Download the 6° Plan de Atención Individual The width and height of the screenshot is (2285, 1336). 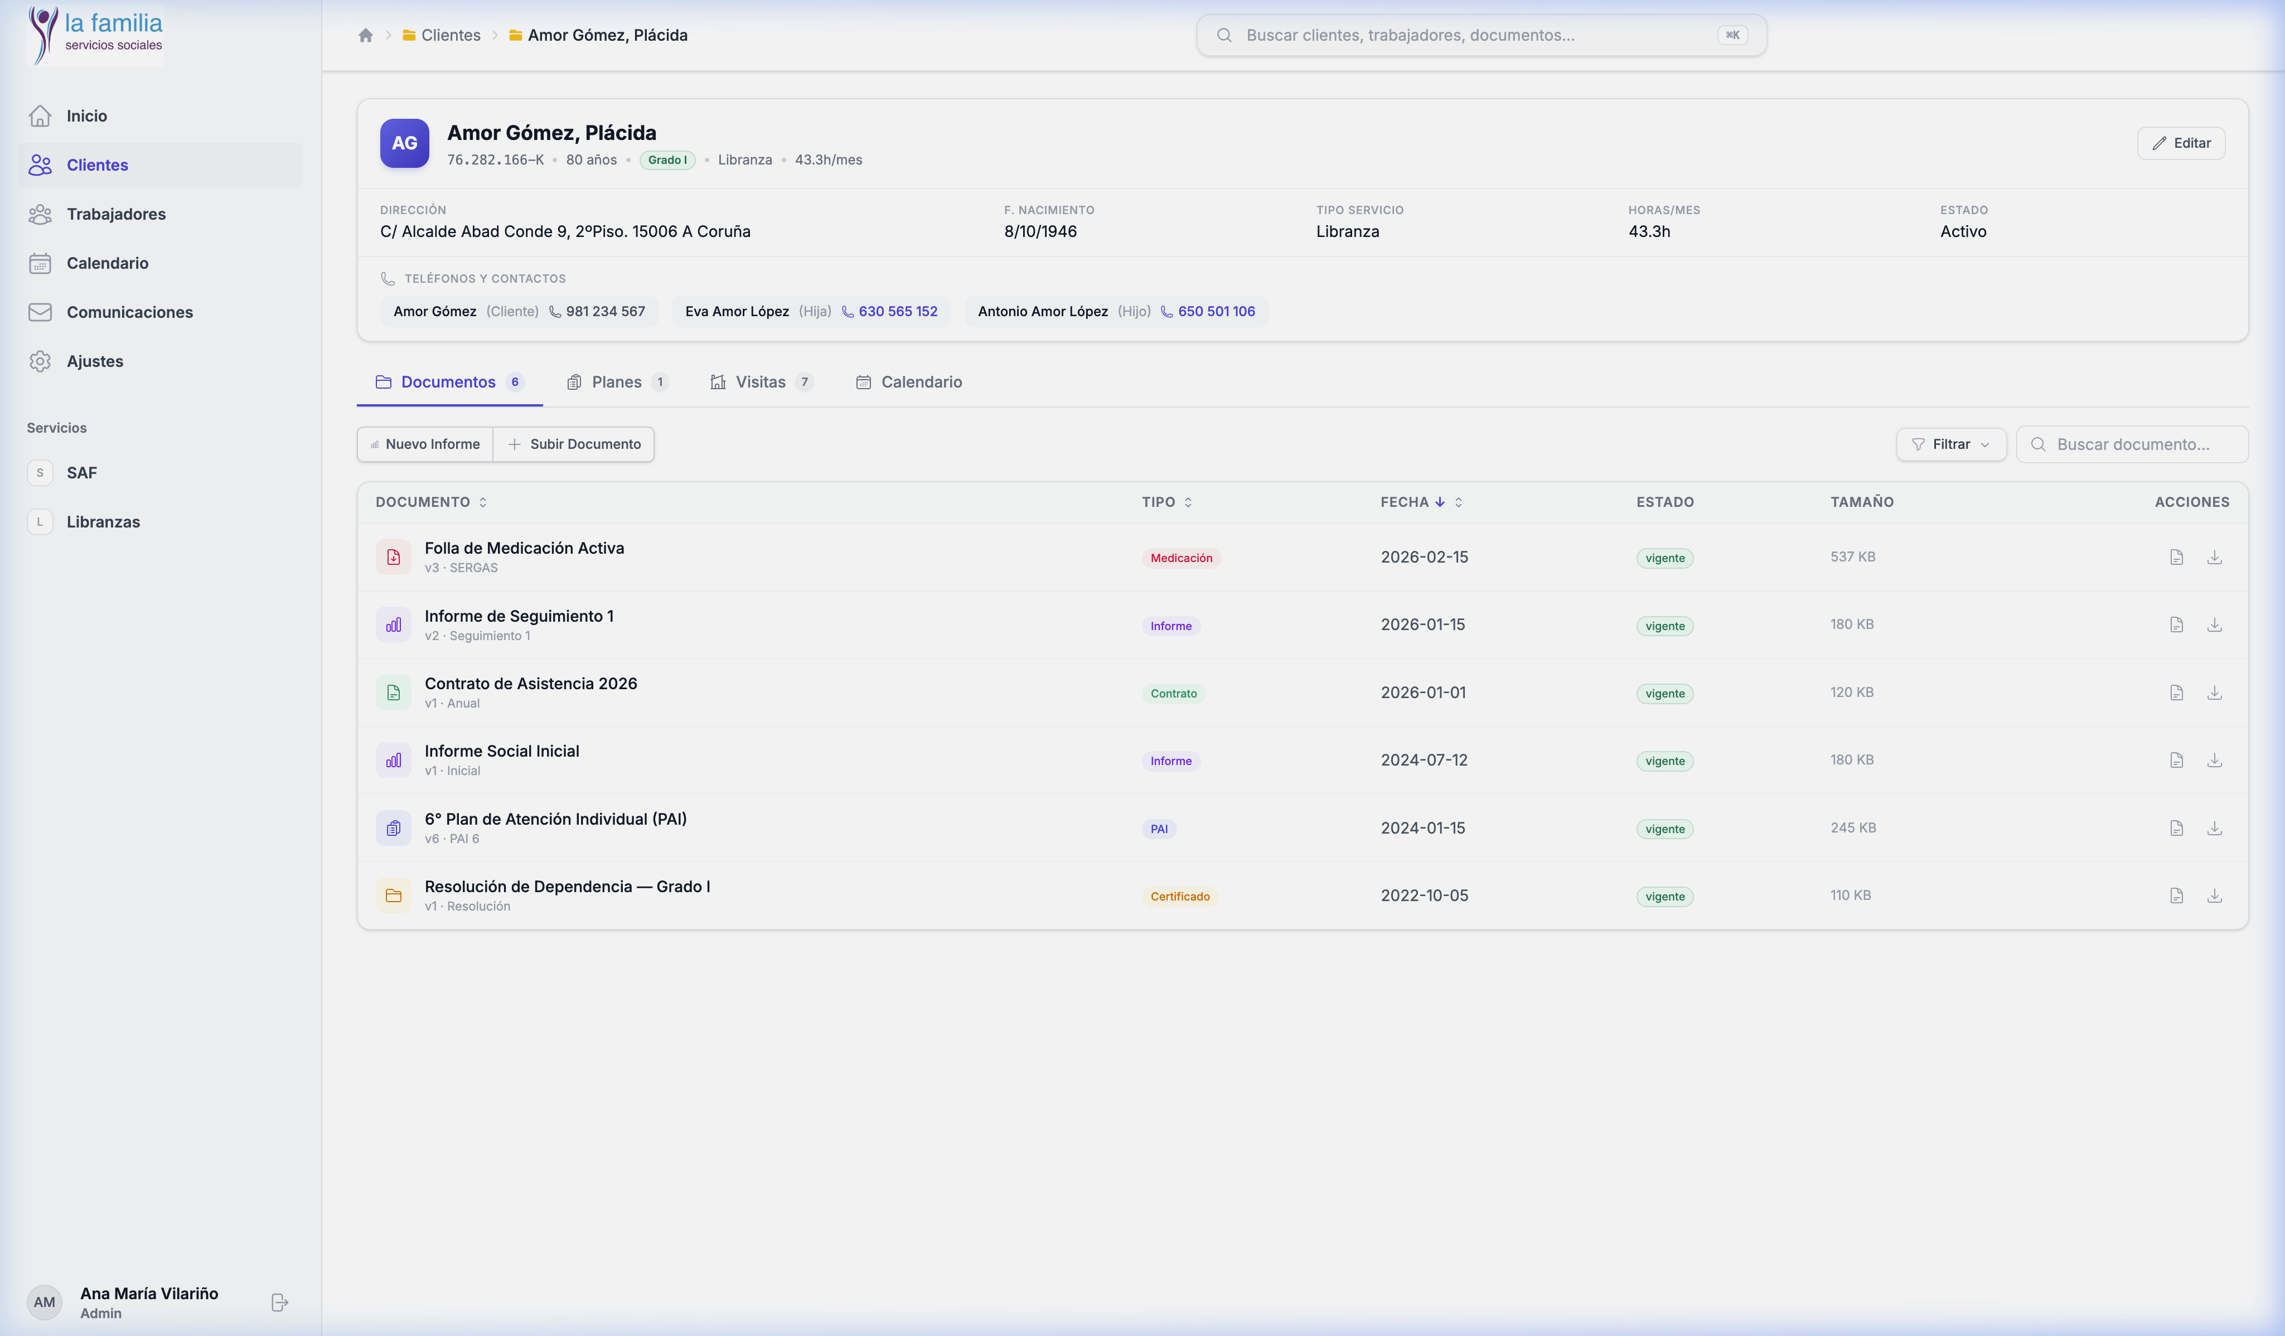[x=2214, y=828]
